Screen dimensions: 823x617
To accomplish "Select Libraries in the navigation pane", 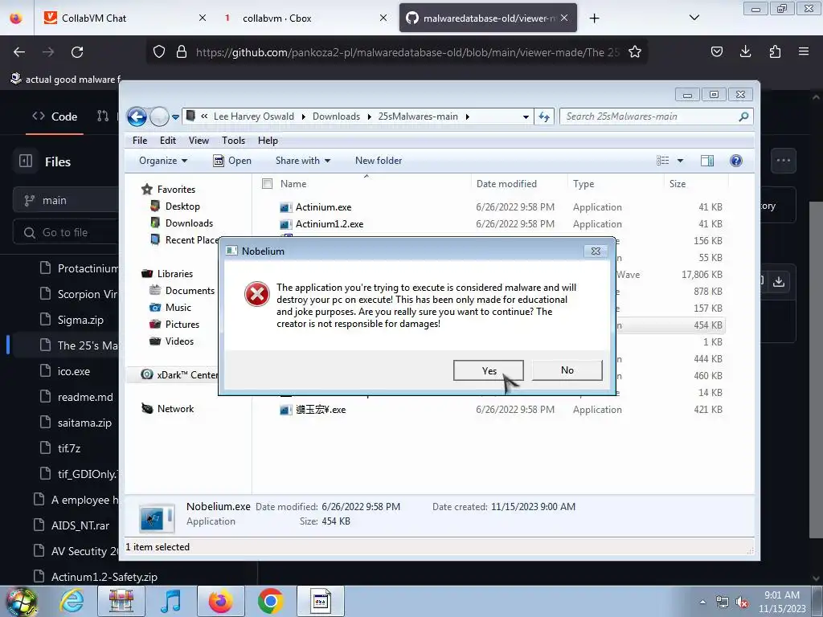I will 174,274.
